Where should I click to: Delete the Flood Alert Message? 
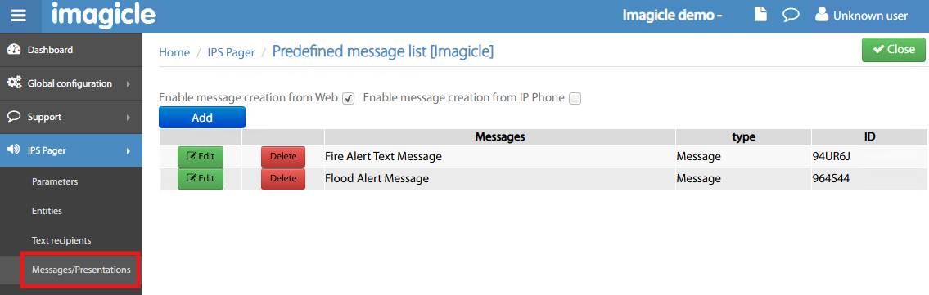point(283,178)
